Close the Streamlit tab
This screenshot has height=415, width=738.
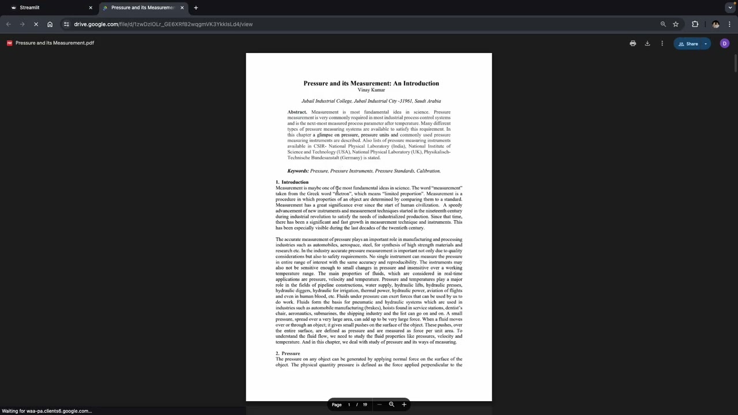tap(91, 7)
